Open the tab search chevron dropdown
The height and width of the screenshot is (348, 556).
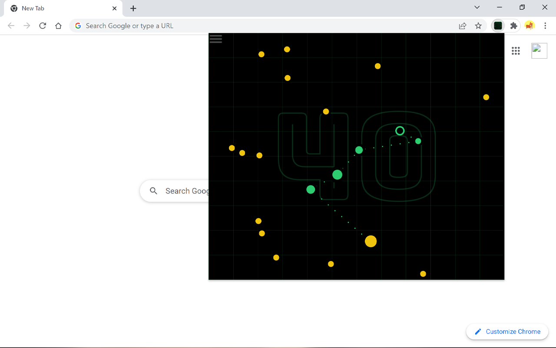point(477,7)
